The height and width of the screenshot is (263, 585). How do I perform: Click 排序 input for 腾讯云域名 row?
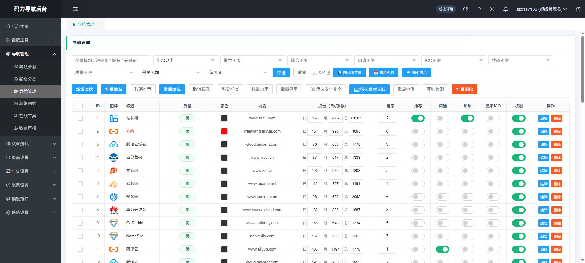(x=387, y=144)
